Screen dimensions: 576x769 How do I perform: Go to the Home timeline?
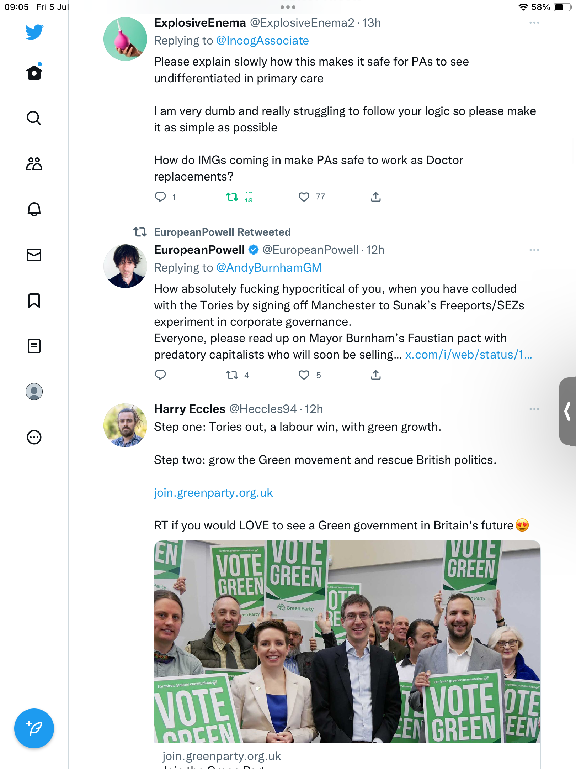pyautogui.click(x=34, y=73)
